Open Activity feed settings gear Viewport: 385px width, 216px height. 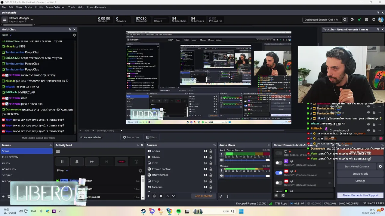pos(140,170)
